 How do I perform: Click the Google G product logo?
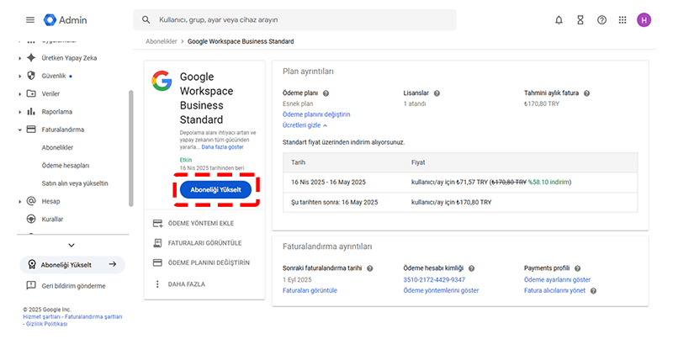pyautogui.click(x=162, y=81)
